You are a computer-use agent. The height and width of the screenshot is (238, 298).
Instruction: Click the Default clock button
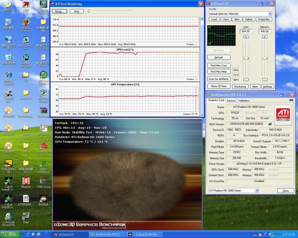tap(219, 57)
